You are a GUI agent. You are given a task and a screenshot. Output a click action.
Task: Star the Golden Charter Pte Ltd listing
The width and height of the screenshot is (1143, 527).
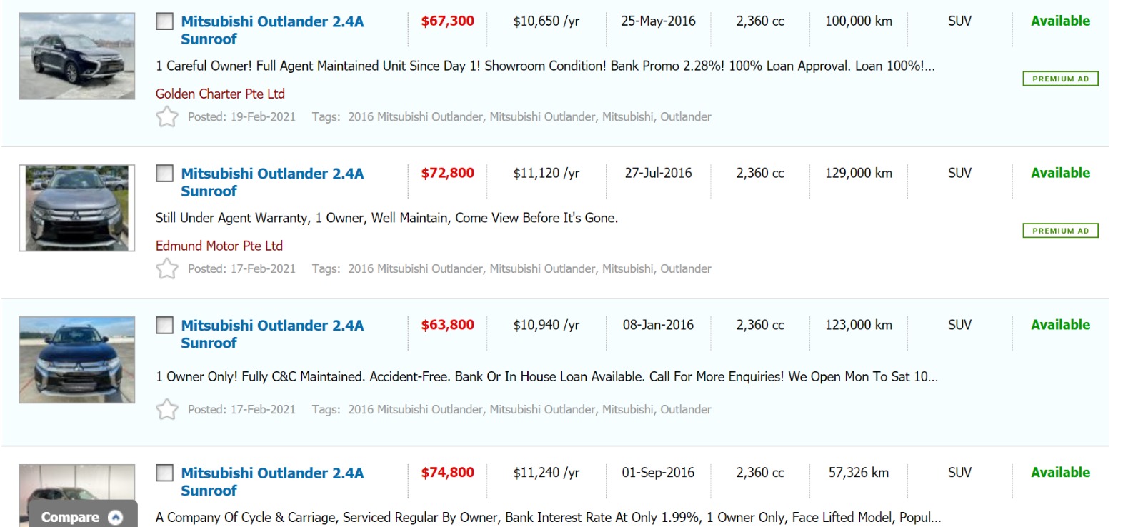coord(166,116)
